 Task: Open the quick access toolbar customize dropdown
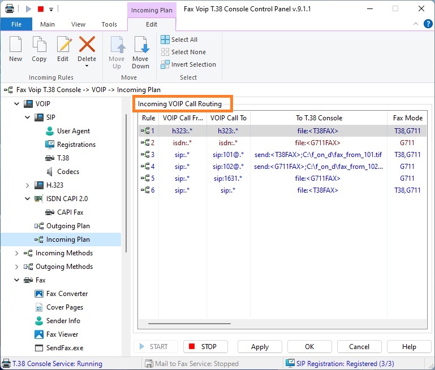point(51,10)
